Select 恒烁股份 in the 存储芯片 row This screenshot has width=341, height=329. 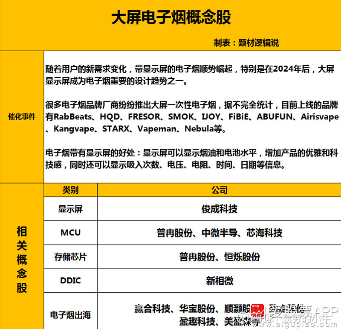pyautogui.click(x=242, y=257)
